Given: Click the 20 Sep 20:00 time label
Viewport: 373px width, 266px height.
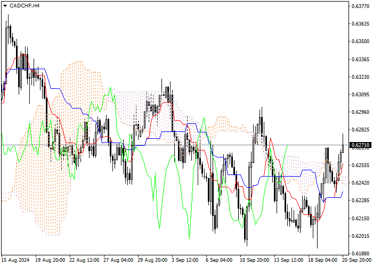Looking at the screenshot, I should point(357,260).
